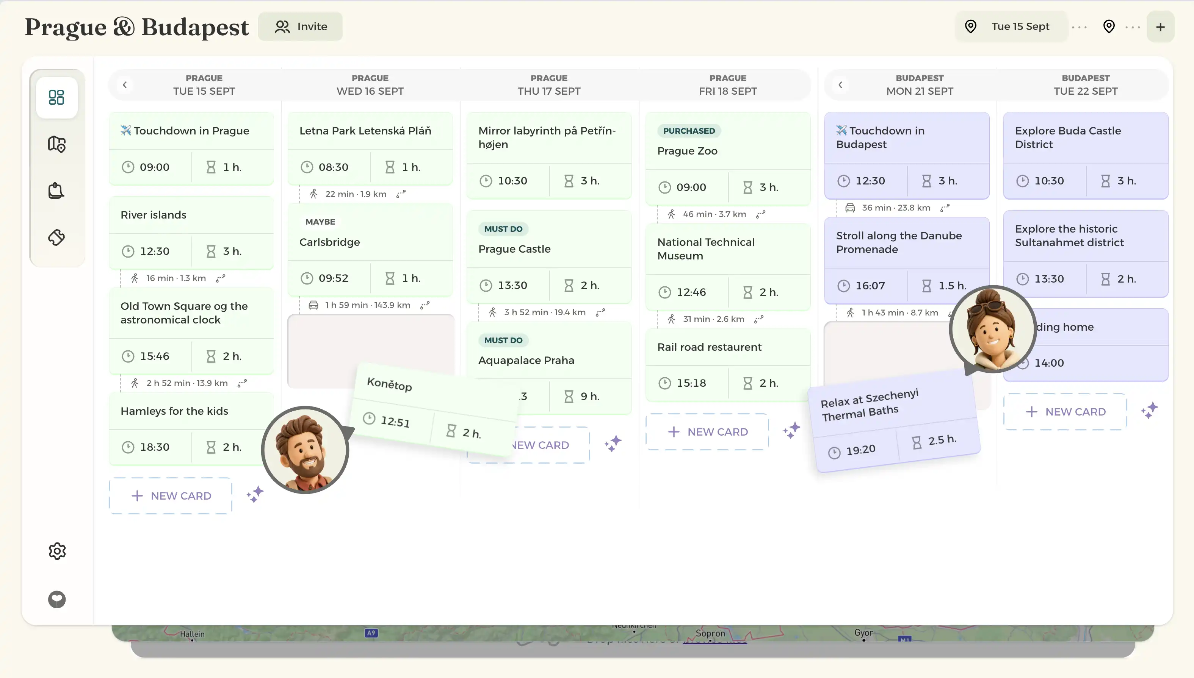The height and width of the screenshot is (678, 1194).
Task: Click the MAYBE tag on Carlsbridge card
Action: pyautogui.click(x=320, y=222)
